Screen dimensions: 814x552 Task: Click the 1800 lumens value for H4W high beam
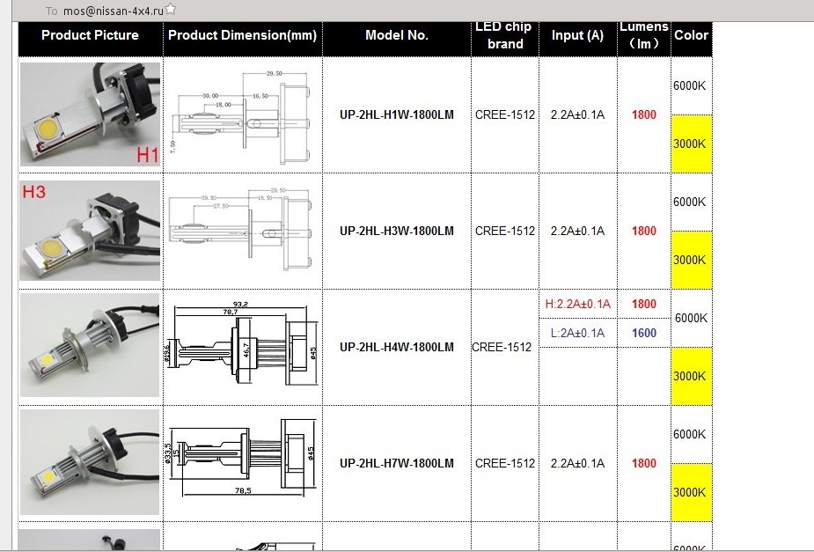(644, 305)
